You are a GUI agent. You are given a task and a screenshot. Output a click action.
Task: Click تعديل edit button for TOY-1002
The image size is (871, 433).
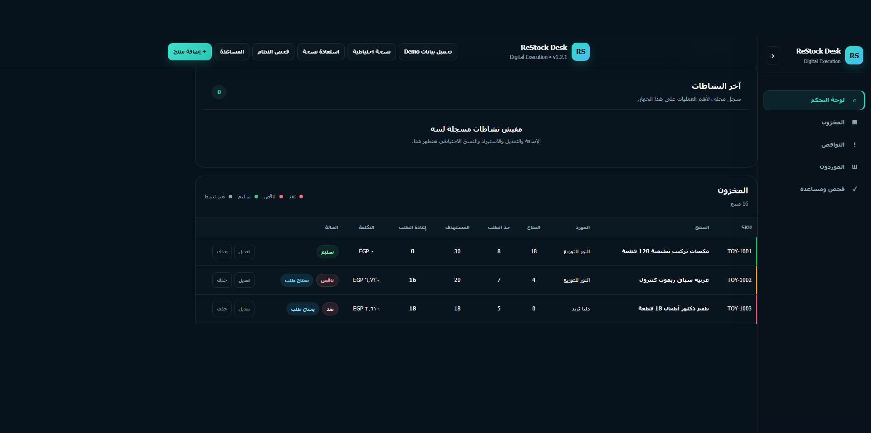[x=244, y=280]
